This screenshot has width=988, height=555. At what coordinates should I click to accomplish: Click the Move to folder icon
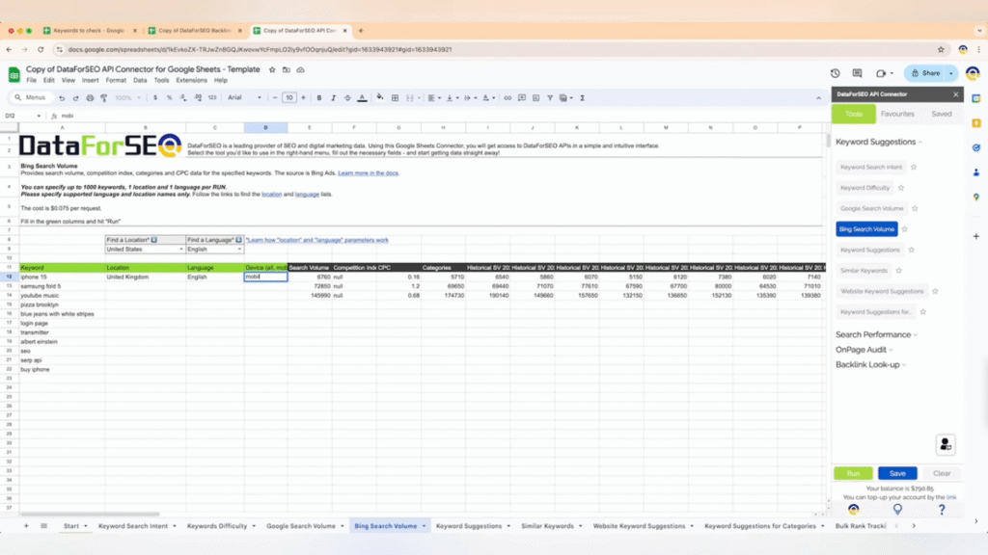pos(286,69)
